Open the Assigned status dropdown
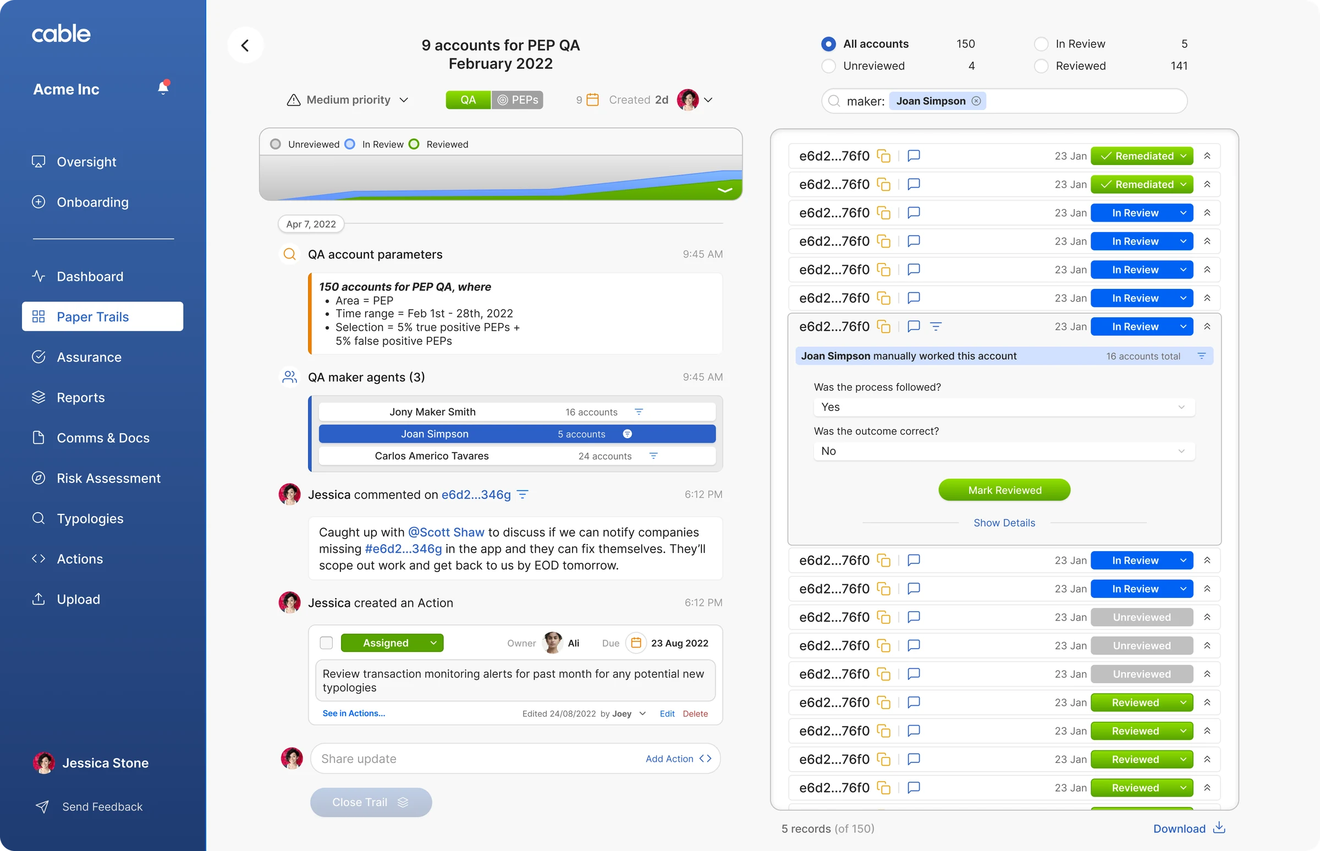 click(x=392, y=643)
